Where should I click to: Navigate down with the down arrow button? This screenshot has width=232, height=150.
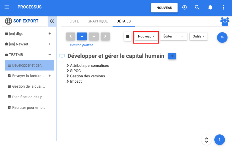[x=94, y=36]
